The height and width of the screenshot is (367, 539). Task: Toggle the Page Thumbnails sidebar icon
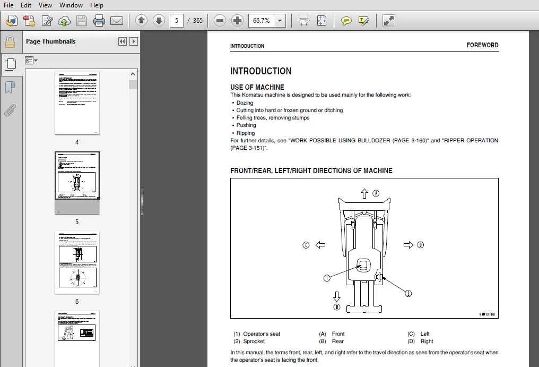coord(10,64)
